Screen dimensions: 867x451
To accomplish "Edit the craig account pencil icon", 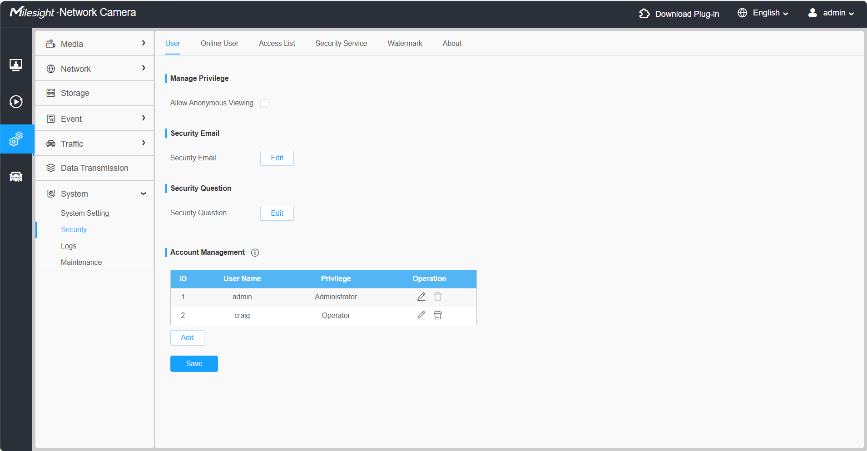I will coord(421,315).
